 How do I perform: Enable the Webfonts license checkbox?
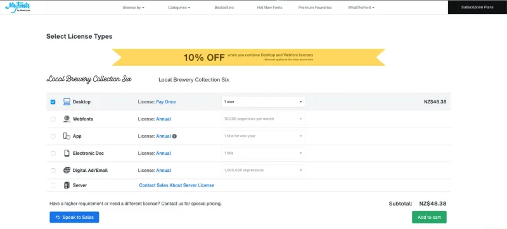[x=53, y=119]
